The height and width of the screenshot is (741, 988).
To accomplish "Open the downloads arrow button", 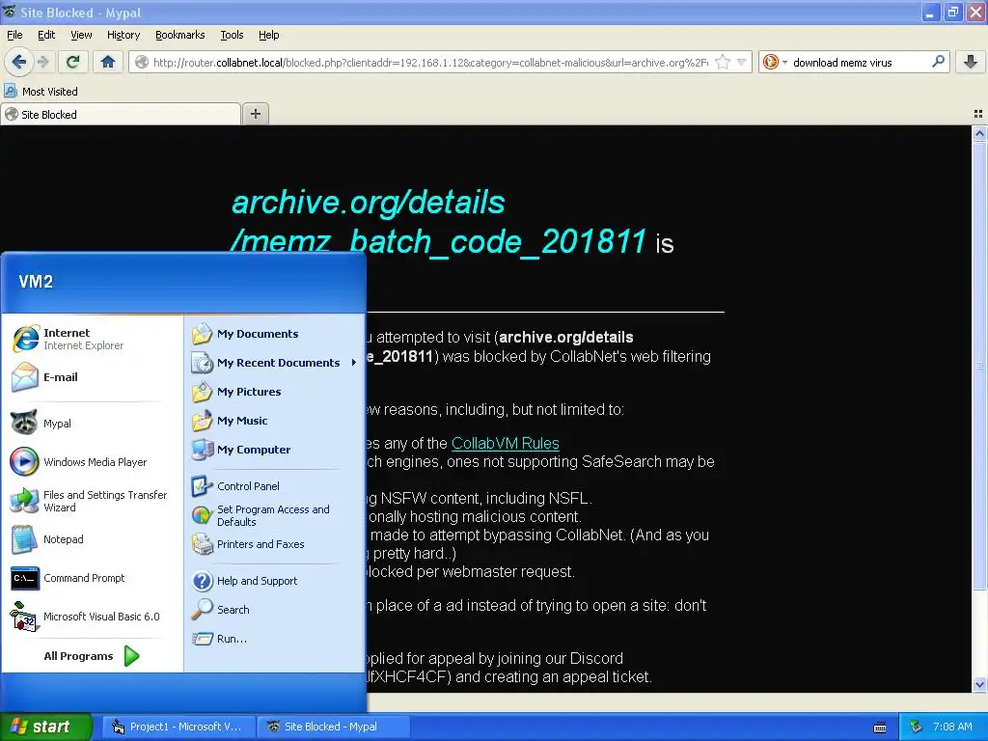I will click(x=971, y=62).
